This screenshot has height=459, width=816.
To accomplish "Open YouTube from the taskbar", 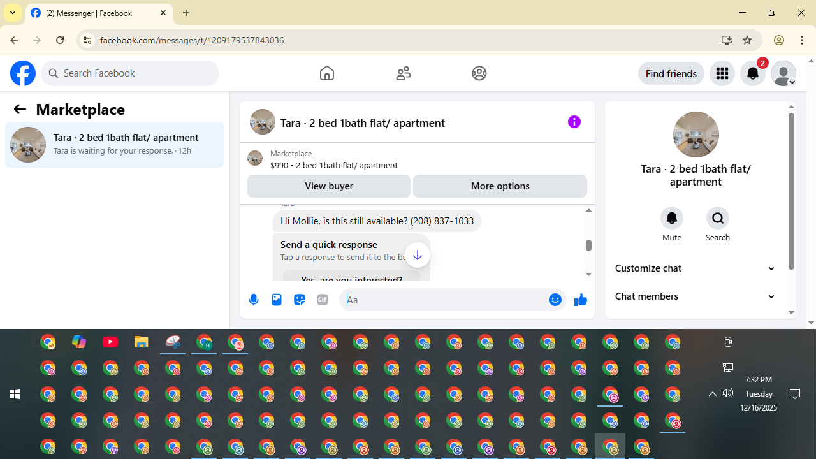I will tap(110, 342).
